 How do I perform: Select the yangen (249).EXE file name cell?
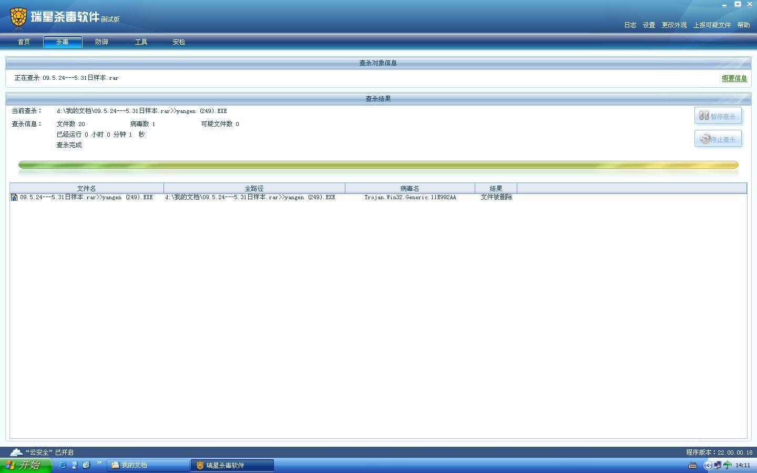(86, 197)
